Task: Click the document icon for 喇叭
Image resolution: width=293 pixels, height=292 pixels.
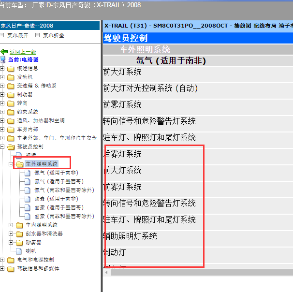Action: point(19,251)
